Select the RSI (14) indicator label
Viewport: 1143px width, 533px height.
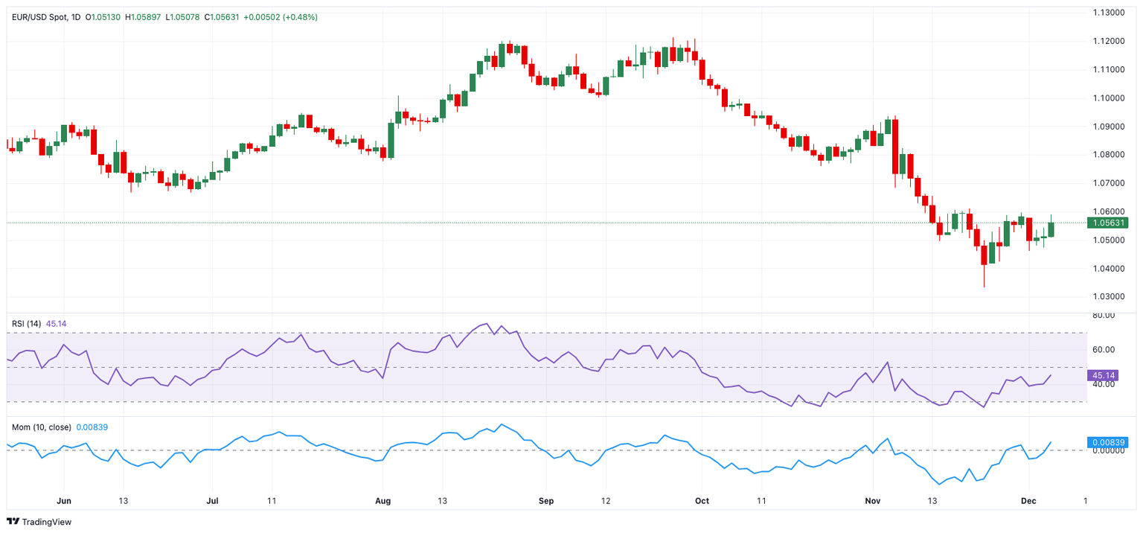(27, 324)
